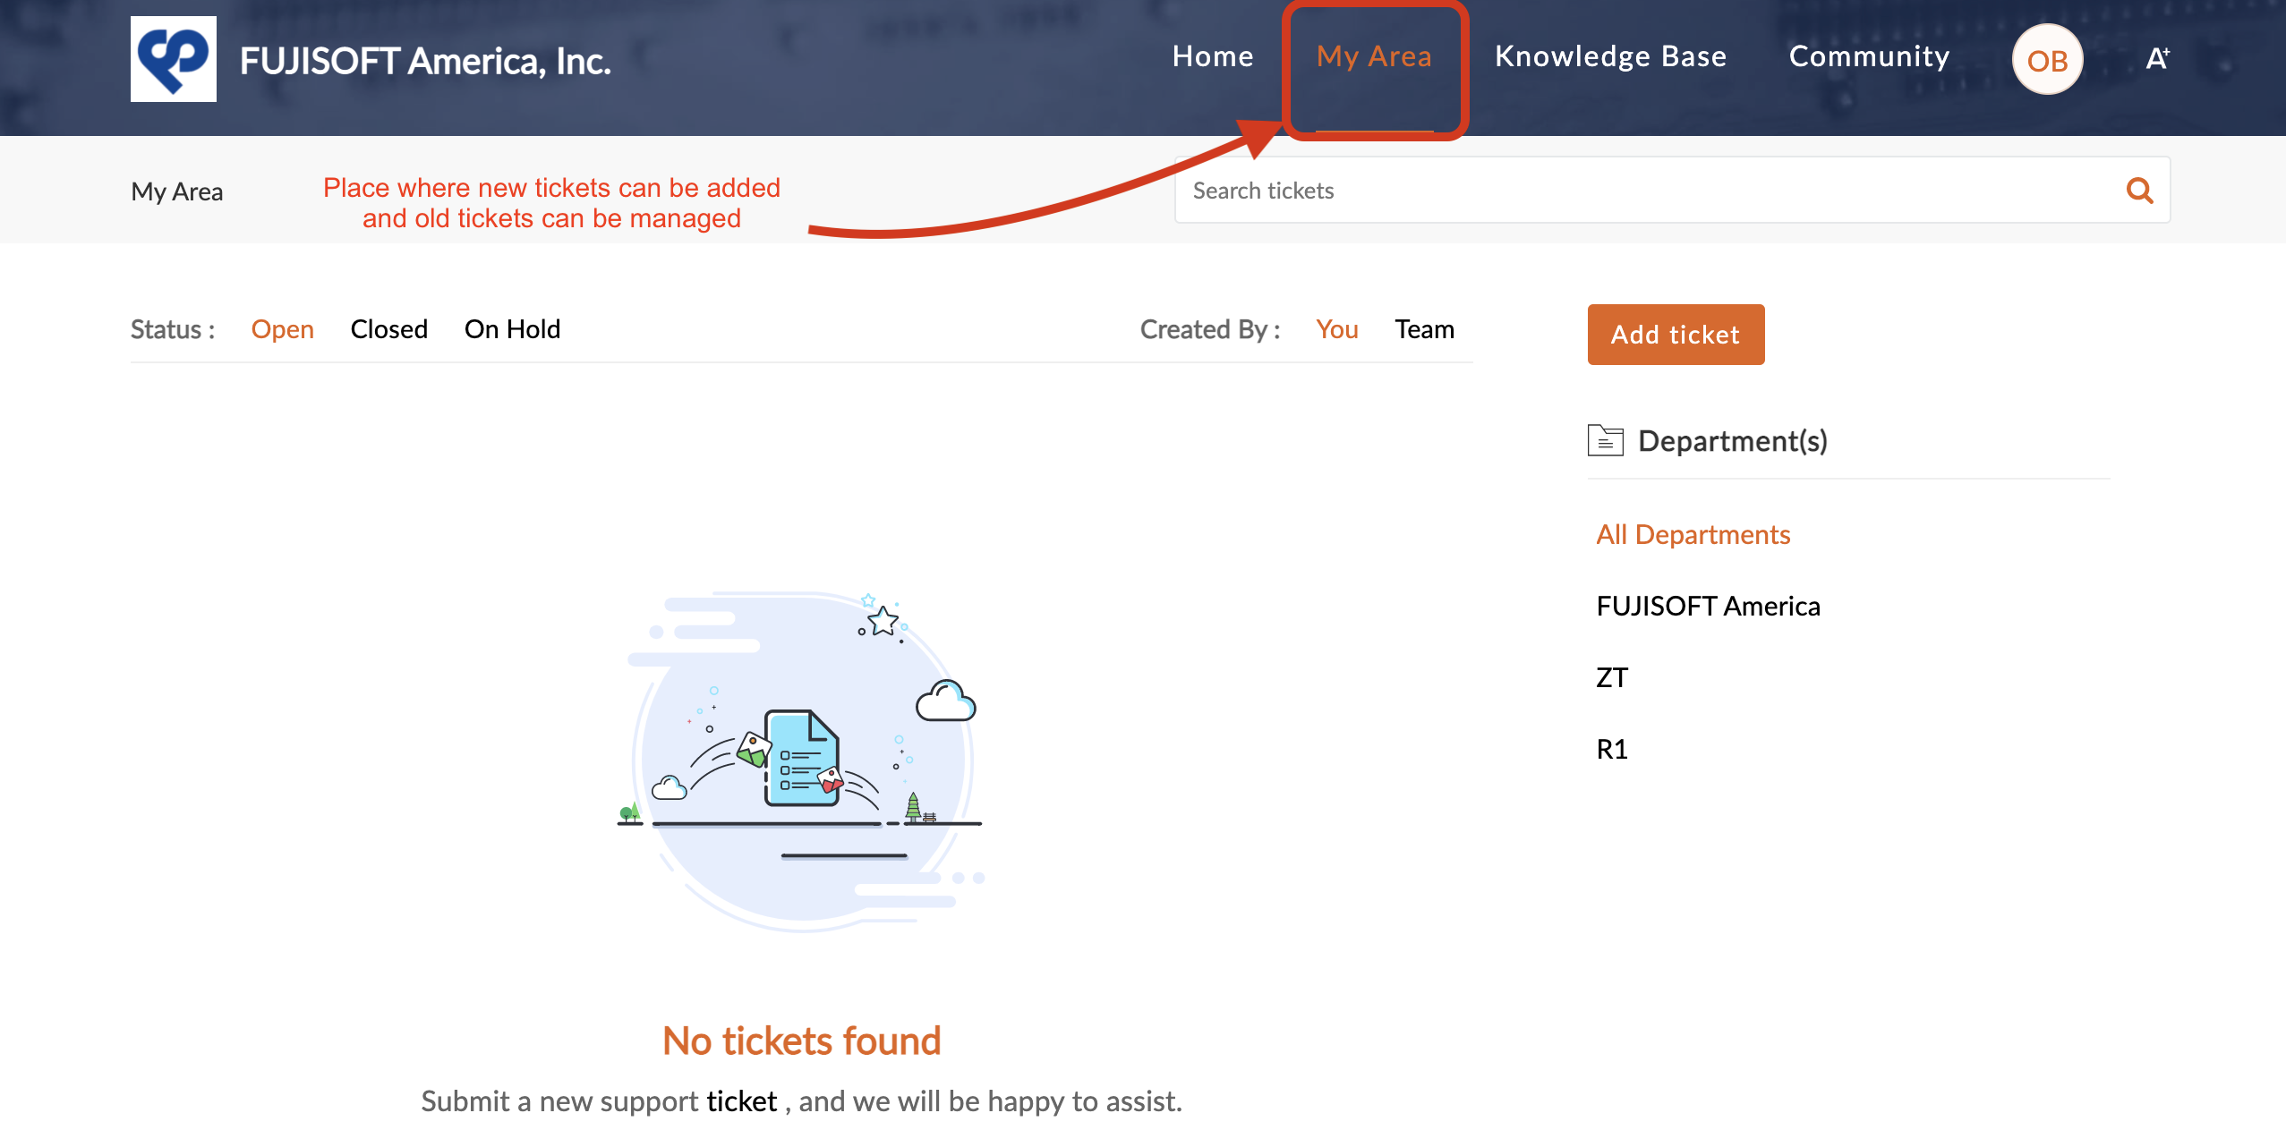Click the FUJISOFT logo icon
The image size is (2286, 1147).
coord(173,59)
